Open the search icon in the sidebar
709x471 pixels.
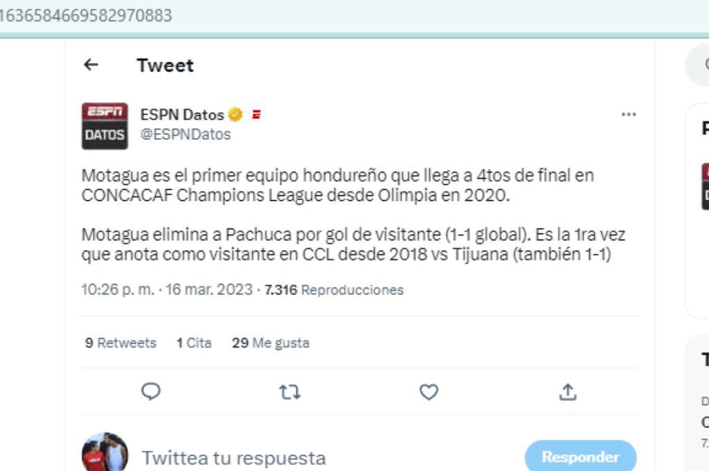705,62
